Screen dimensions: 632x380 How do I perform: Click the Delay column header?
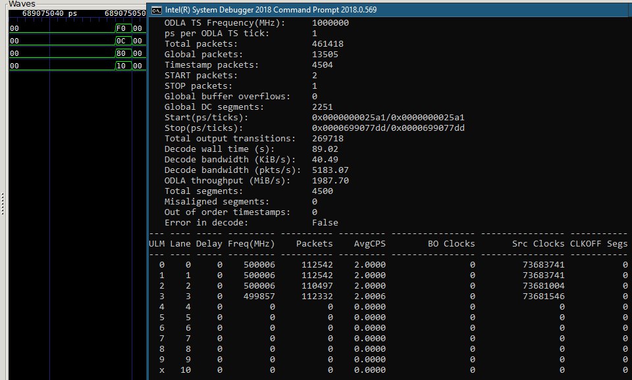(x=209, y=244)
